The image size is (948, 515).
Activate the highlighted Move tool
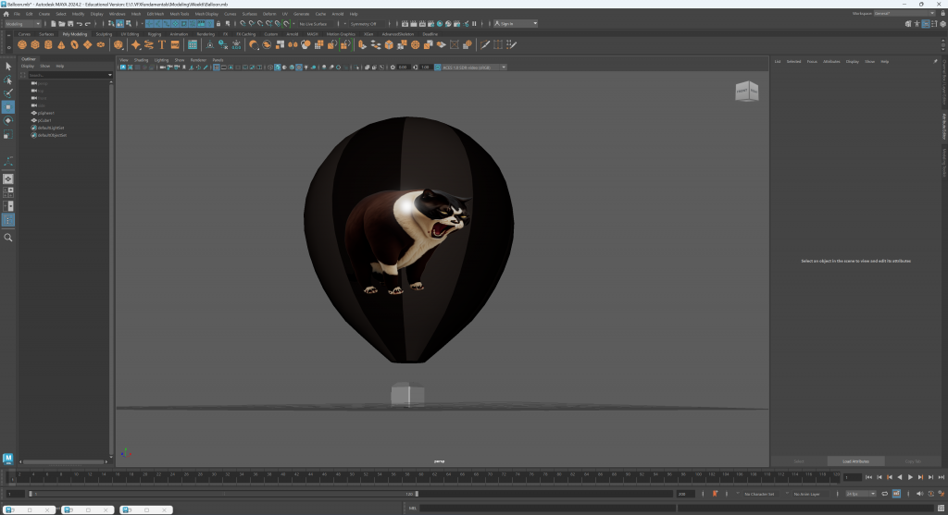(7, 107)
